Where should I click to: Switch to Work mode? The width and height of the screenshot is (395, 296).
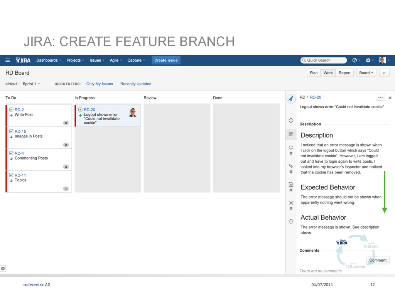pyautogui.click(x=328, y=73)
